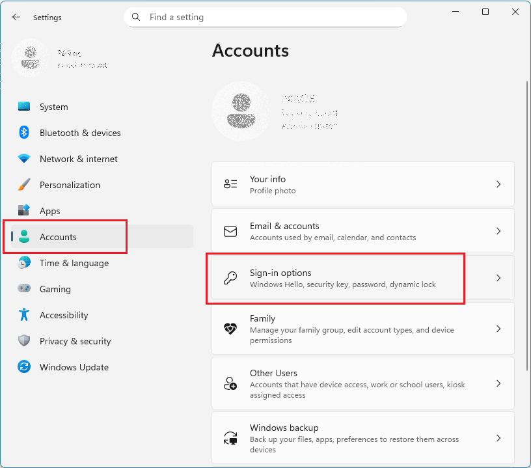Expand Email & accounts chevron arrow
This screenshot has width=531, height=468.
click(x=498, y=231)
